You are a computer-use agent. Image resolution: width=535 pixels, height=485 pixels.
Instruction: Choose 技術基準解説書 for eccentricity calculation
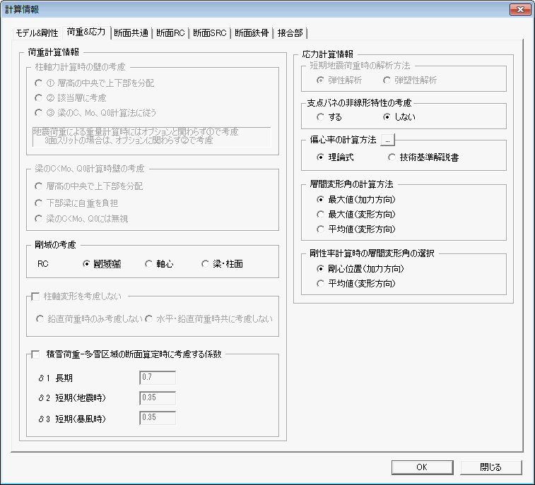pyautogui.click(x=392, y=157)
